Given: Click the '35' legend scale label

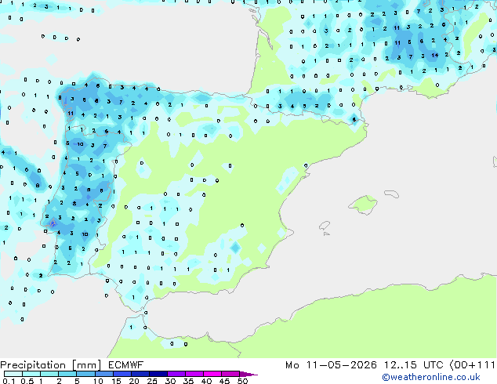Looking at the screenshot, I should tap(188, 381).
